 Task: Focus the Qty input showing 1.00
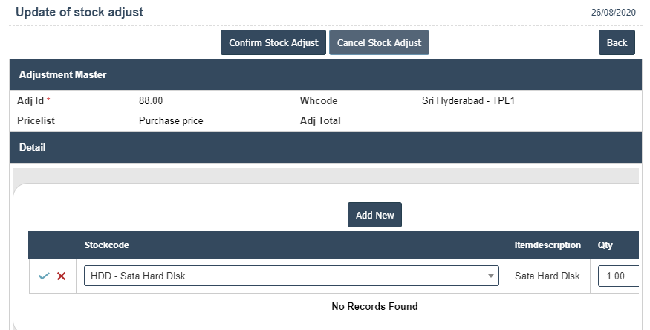point(618,276)
